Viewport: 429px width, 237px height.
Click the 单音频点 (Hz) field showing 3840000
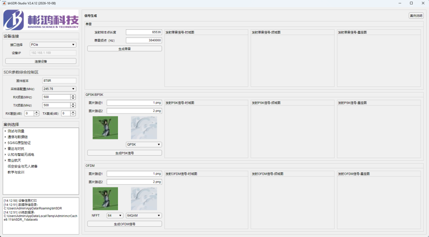click(144, 40)
